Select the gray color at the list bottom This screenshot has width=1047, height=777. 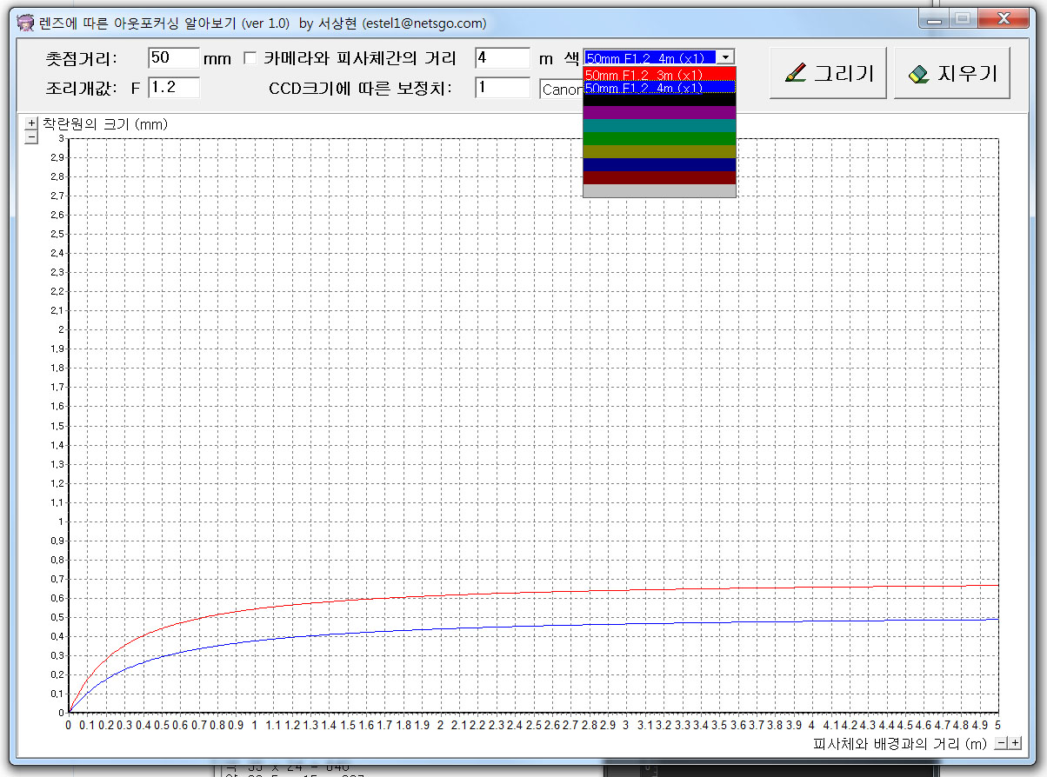click(x=659, y=190)
